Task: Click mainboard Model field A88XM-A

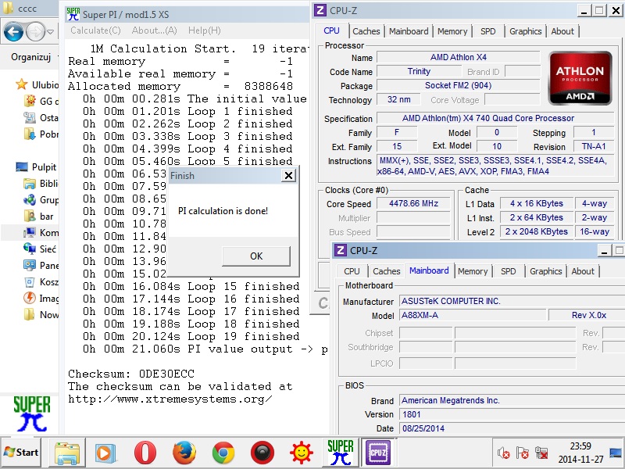Action: [x=473, y=315]
